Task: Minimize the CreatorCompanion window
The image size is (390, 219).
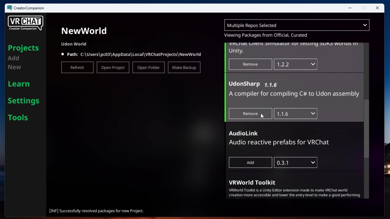Action: (x=350, y=8)
